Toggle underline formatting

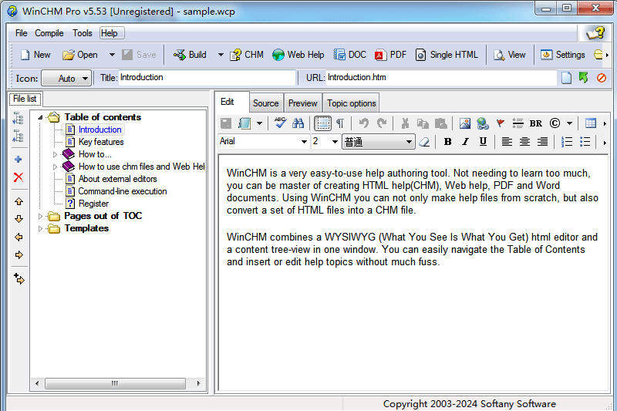coord(483,142)
